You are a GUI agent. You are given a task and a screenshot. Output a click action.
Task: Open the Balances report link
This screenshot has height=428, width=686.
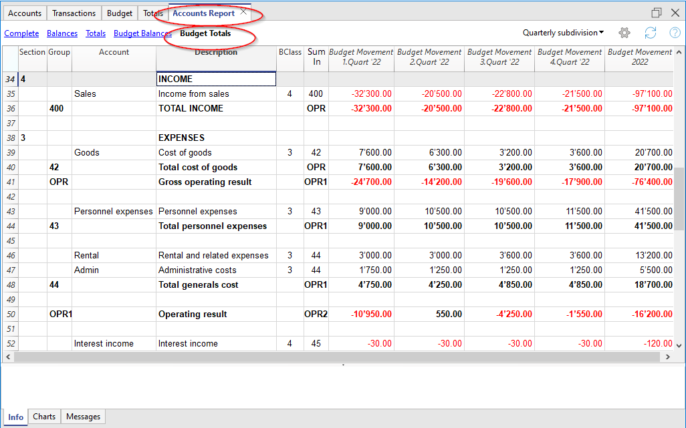click(x=62, y=33)
